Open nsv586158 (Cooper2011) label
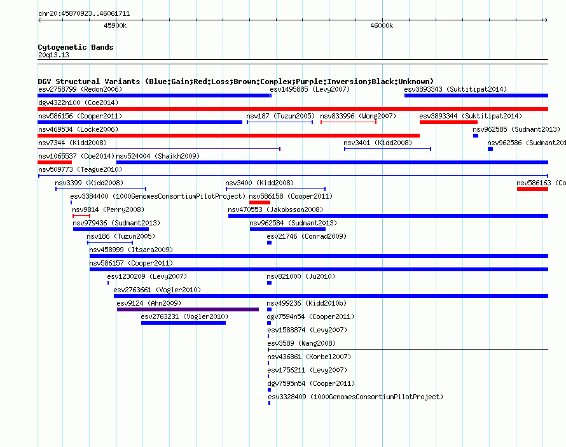Screen dimensions: 566x447 [x=291, y=196]
